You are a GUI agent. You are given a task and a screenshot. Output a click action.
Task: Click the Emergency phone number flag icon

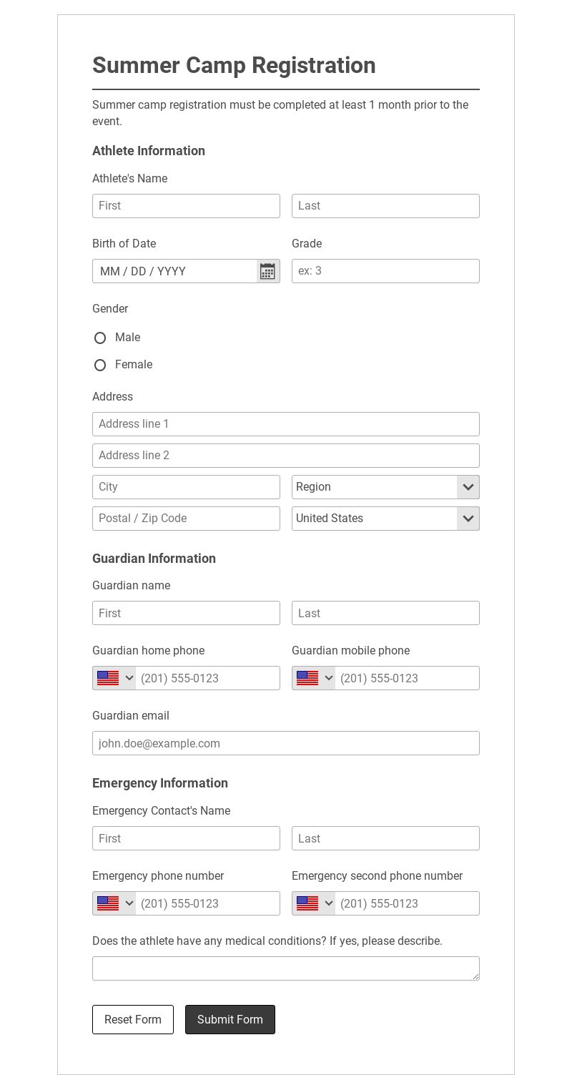[108, 903]
